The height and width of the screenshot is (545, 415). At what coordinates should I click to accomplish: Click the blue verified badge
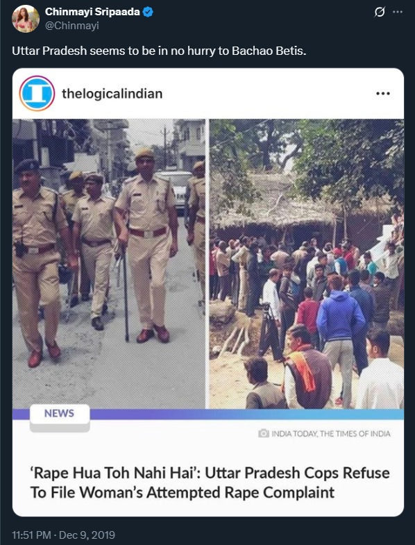pyautogui.click(x=148, y=12)
